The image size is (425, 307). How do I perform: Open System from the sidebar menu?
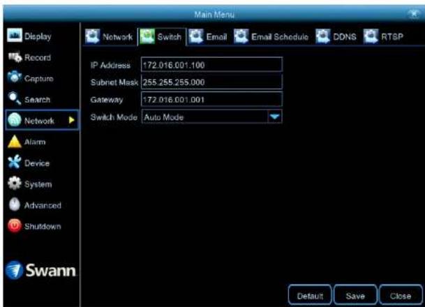tap(38, 184)
